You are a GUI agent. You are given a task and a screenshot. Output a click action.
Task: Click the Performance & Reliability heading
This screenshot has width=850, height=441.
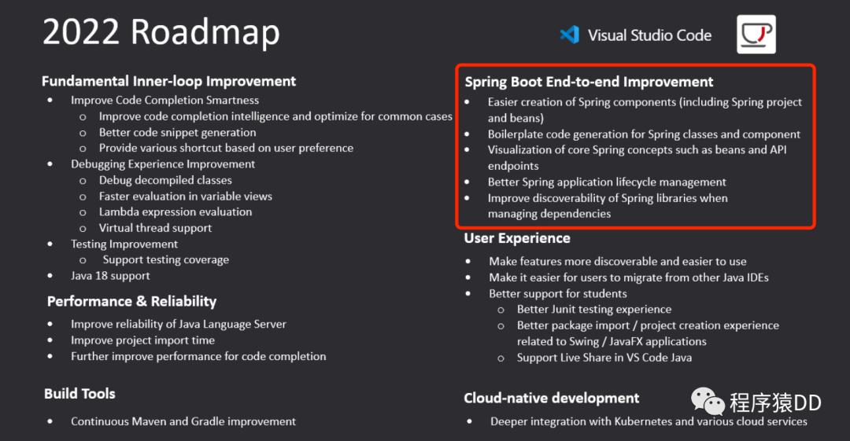[x=131, y=301]
